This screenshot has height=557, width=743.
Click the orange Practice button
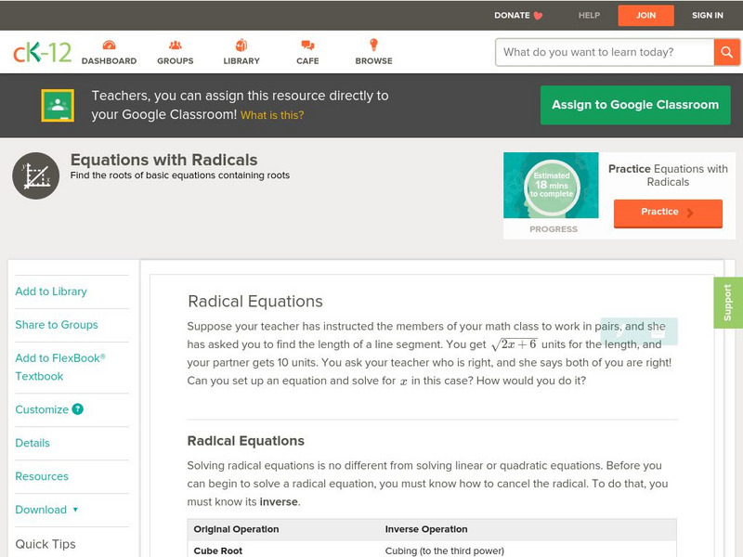(668, 213)
